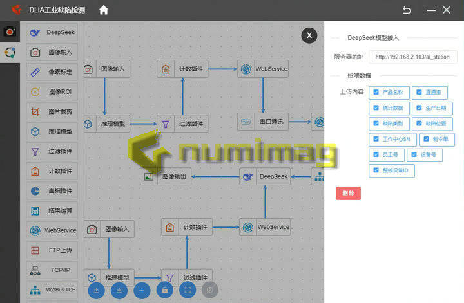
Task: Select the 图片裁剪 crop component in the palette
Action: point(52,112)
